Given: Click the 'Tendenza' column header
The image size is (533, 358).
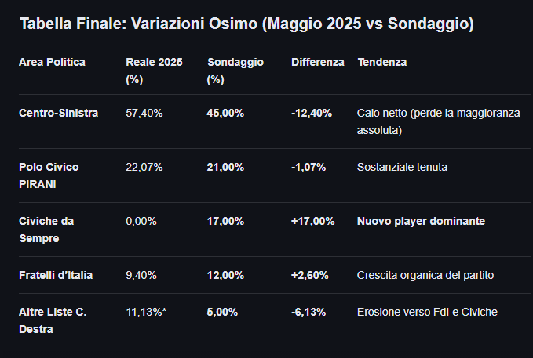Looking at the screenshot, I should 381,62.
